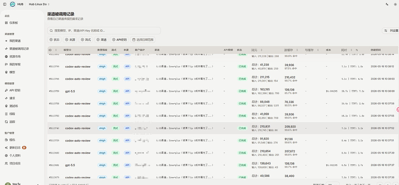Click xhigh badge in row #5113766
The height and width of the screenshot is (185, 399).
click(x=102, y=79)
